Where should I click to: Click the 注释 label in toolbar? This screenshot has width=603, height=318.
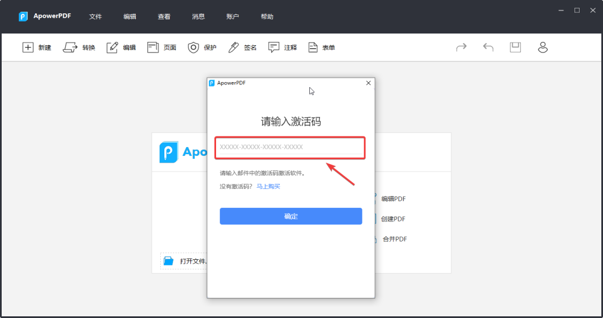[290, 48]
